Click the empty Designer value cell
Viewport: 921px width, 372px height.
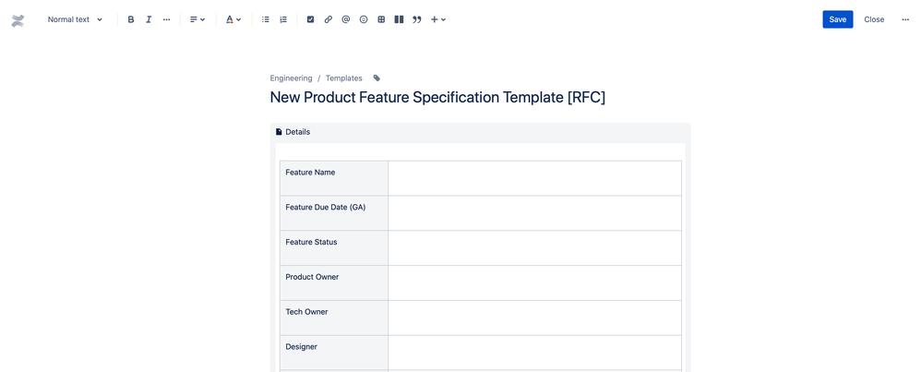click(x=534, y=353)
